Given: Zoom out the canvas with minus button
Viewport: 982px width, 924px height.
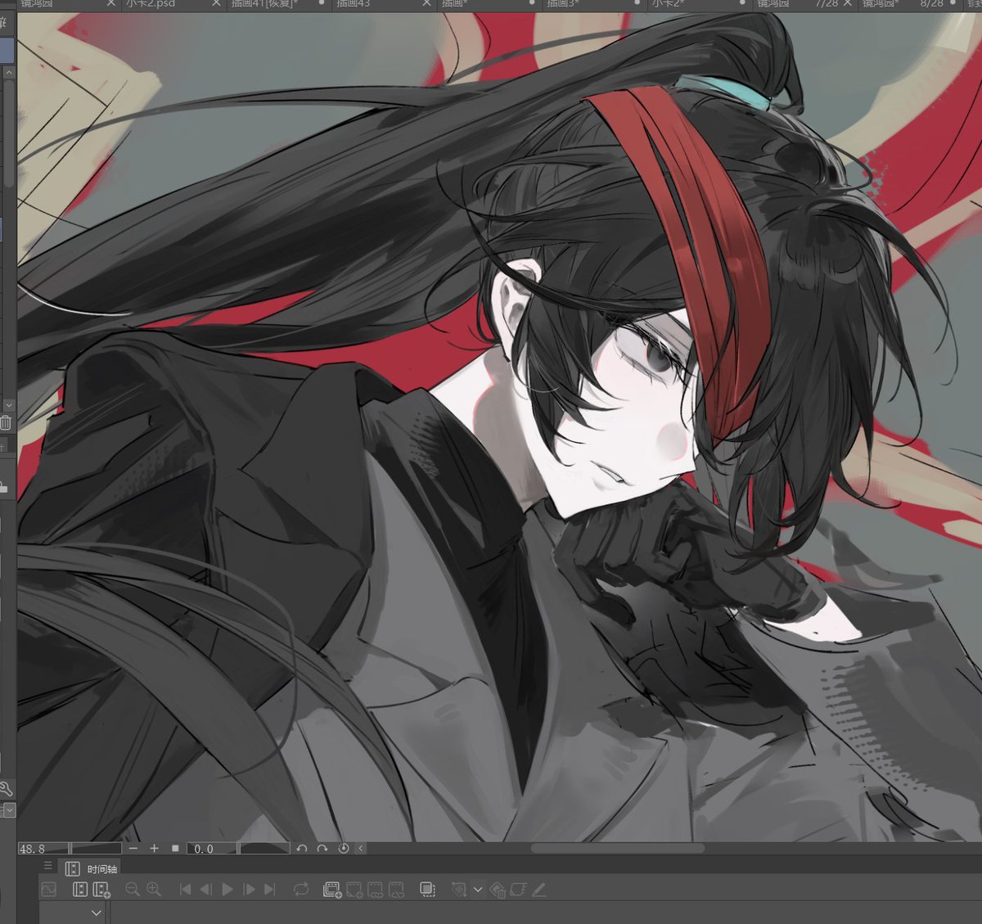Looking at the screenshot, I should tap(133, 849).
